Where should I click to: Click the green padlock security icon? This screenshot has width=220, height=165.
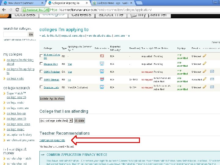pos(24,10)
